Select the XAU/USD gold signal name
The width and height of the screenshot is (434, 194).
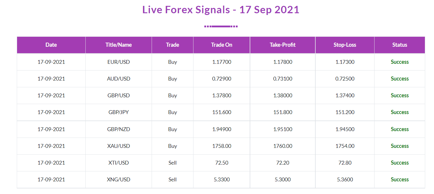tap(119, 146)
